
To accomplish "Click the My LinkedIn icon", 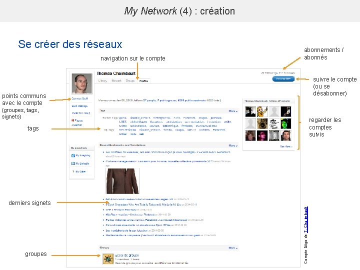I will click(73, 163).
